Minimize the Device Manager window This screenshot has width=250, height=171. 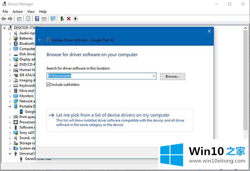216,4
